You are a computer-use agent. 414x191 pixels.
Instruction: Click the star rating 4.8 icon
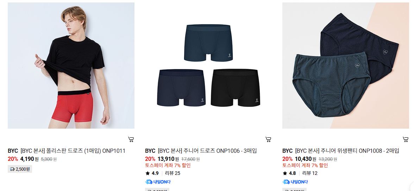pyautogui.click(x=285, y=173)
